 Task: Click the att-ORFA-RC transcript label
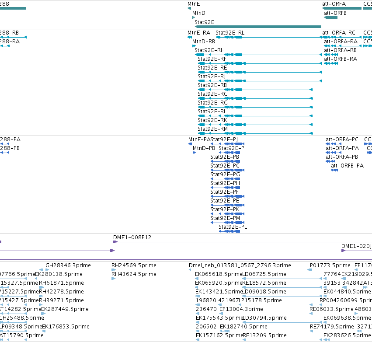338,33
